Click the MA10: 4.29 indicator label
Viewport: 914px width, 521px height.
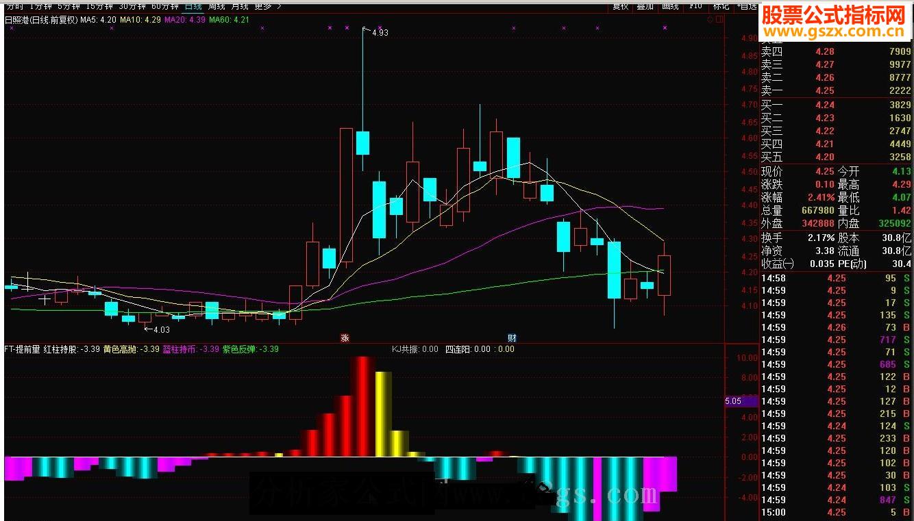point(140,20)
